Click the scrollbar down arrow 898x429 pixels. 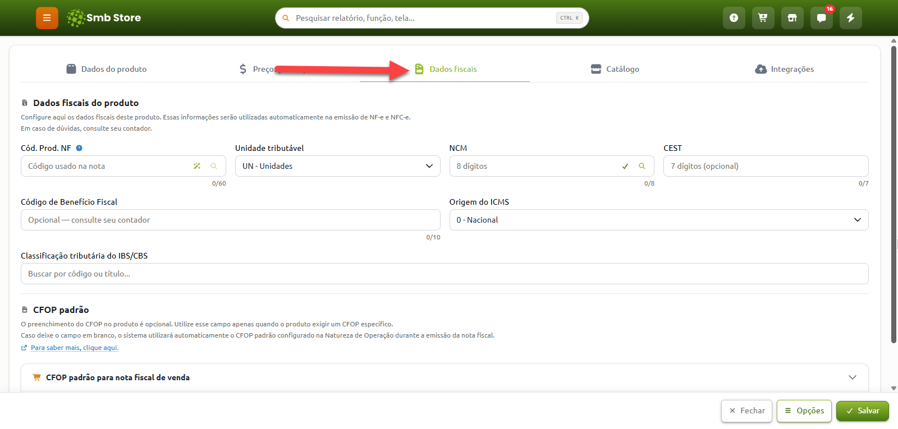pyautogui.click(x=894, y=388)
